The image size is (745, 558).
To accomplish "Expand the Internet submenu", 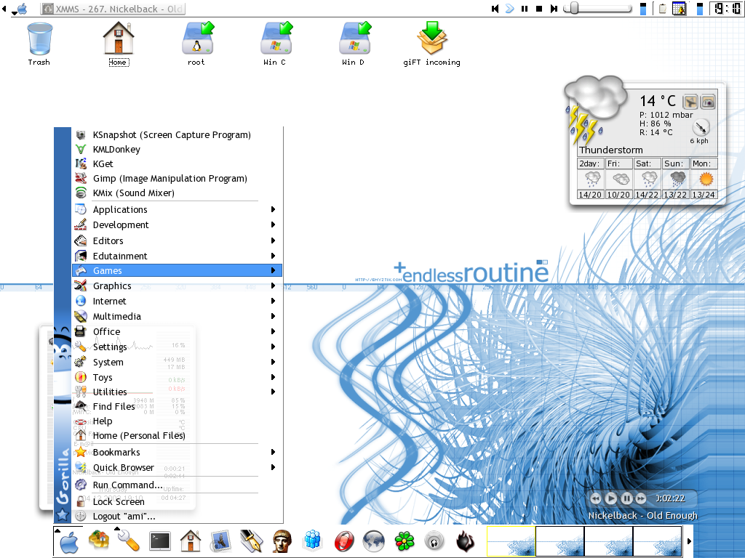I will (x=177, y=301).
